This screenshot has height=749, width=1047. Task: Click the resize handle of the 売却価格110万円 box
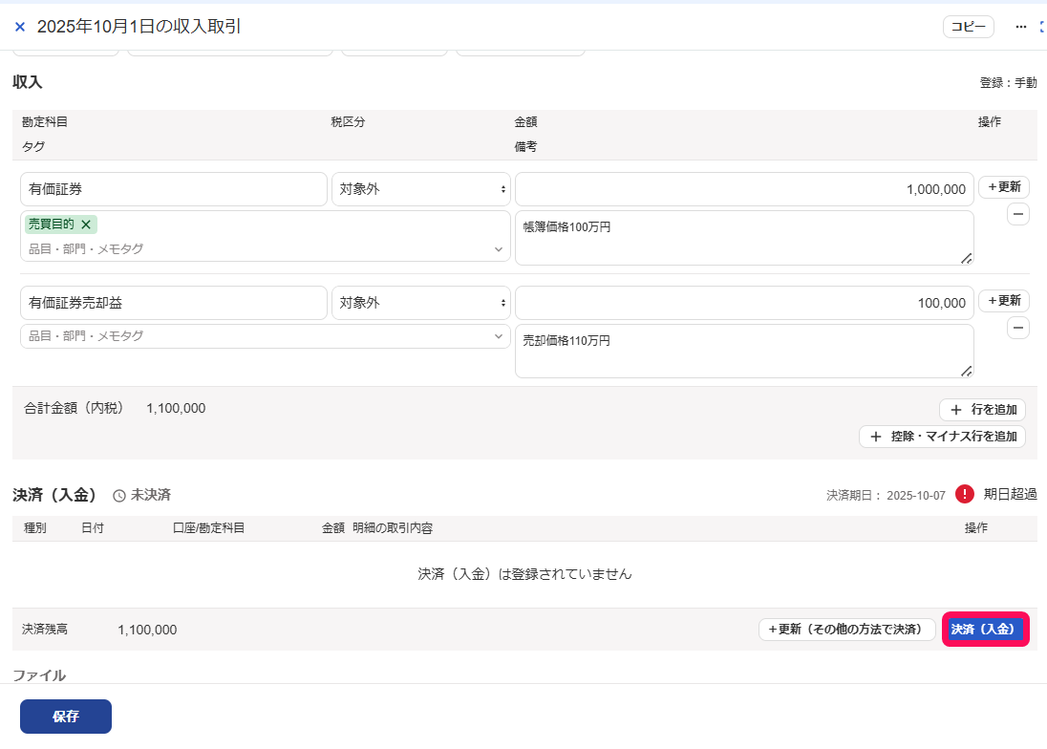(966, 372)
